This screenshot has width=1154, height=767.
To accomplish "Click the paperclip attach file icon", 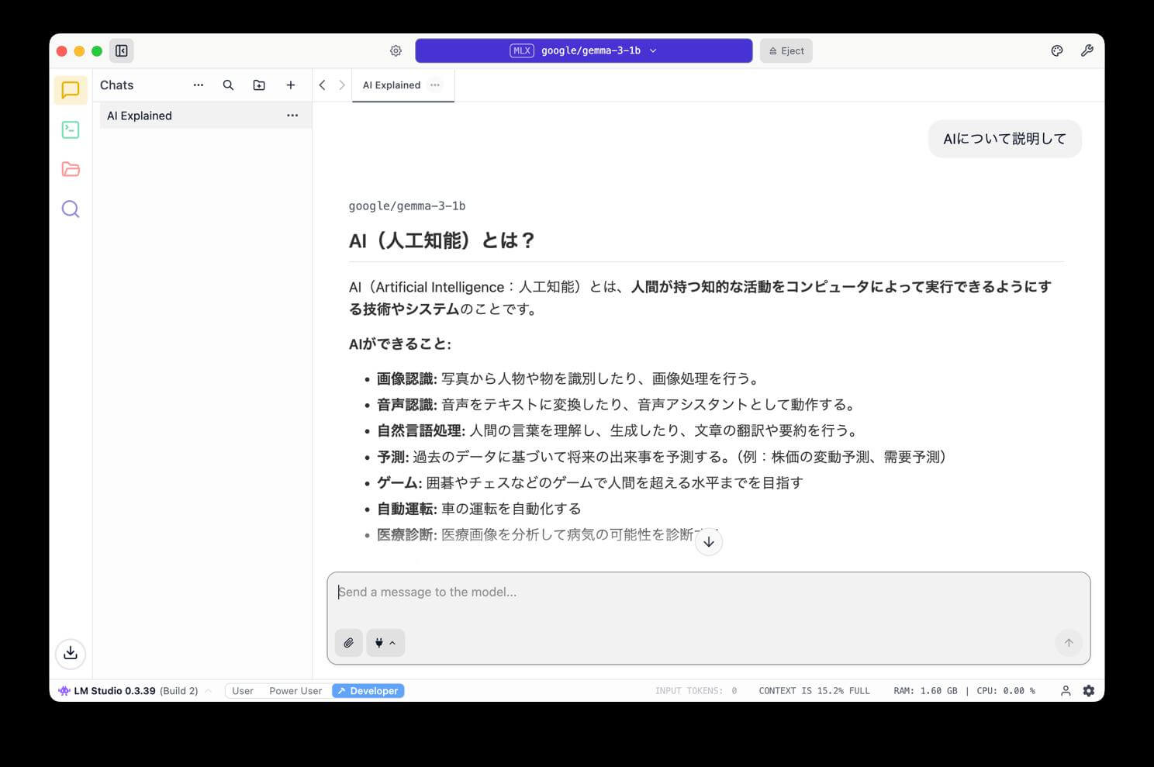I will [349, 642].
